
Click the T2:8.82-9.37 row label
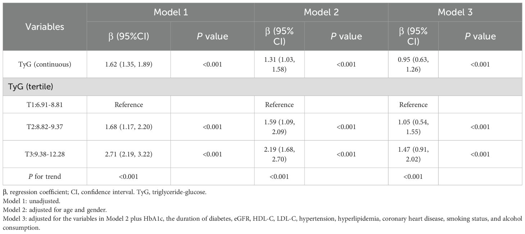click(x=45, y=126)
